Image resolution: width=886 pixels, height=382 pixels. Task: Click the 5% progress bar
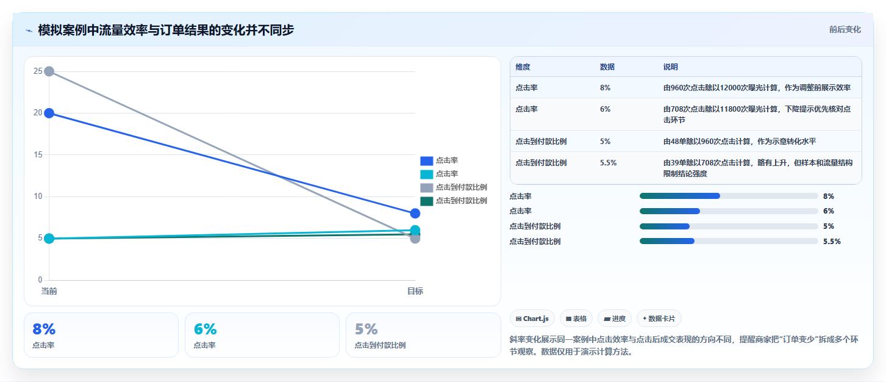pos(729,226)
